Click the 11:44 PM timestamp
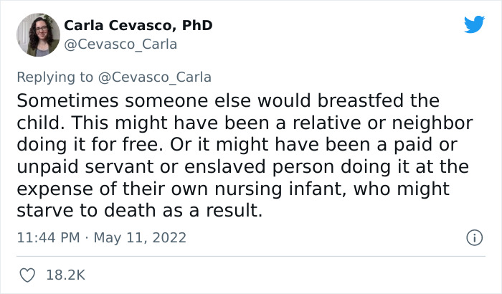 click(47, 237)
